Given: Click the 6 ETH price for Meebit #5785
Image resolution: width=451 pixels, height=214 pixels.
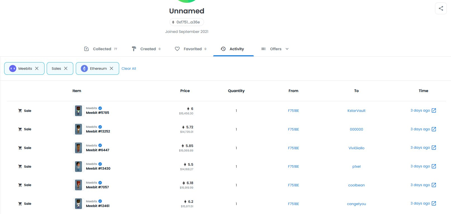Looking at the screenshot, I should point(192,109).
